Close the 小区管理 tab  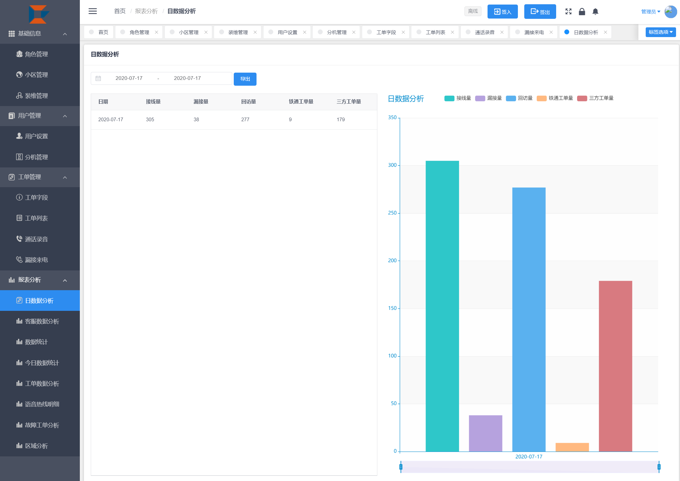pos(206,33)
